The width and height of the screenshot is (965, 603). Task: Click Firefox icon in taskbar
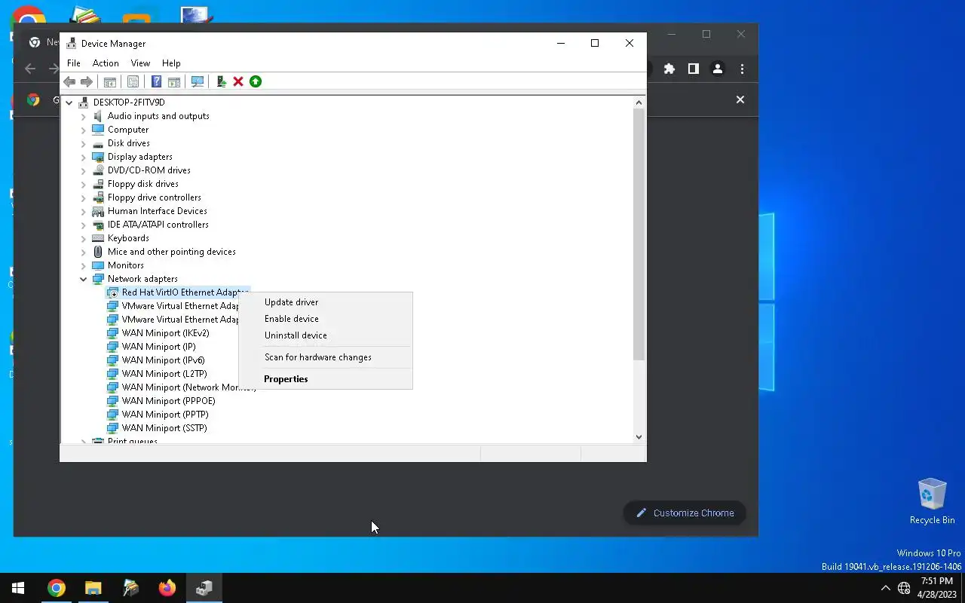pos(167,588)
